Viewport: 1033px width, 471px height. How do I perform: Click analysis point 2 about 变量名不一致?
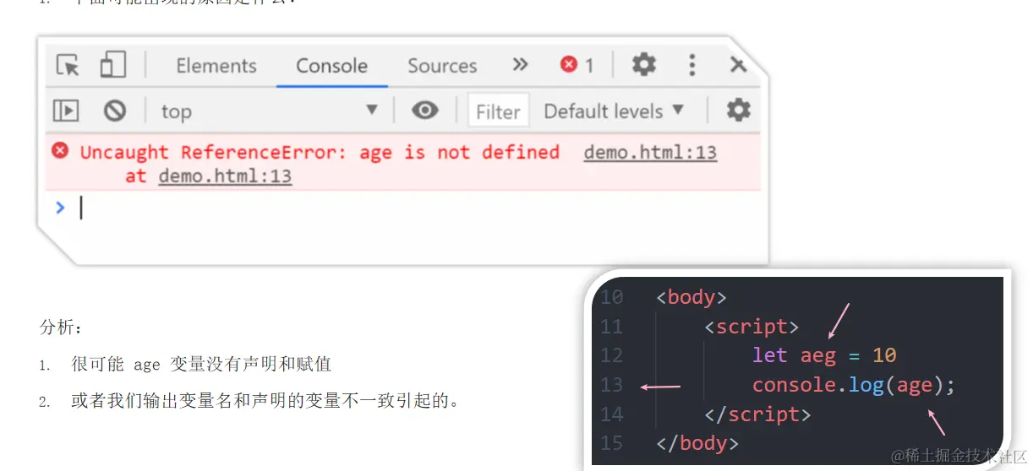pos(265,401)
